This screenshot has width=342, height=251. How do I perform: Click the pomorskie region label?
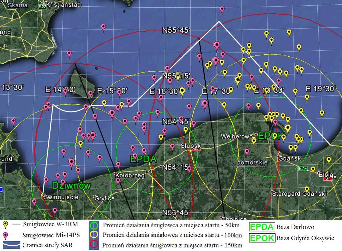252,163
